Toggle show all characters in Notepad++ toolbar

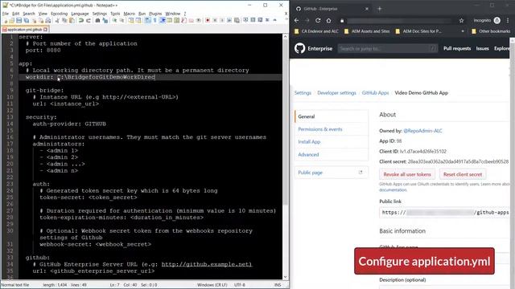(154, 20)
